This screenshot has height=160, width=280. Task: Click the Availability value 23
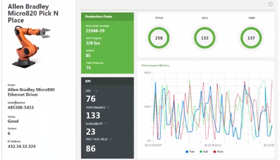pyautogui.click(x=91, y=132)
